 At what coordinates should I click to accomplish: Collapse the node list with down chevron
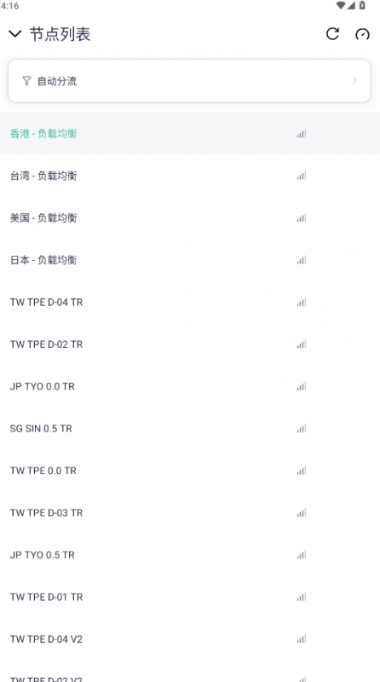14,34
